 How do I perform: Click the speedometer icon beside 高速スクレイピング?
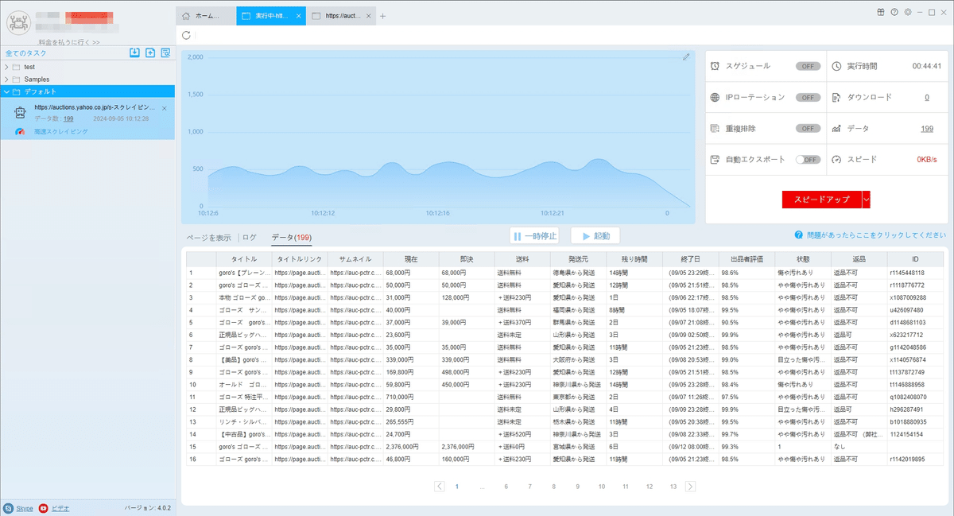(x=20, y=131)
